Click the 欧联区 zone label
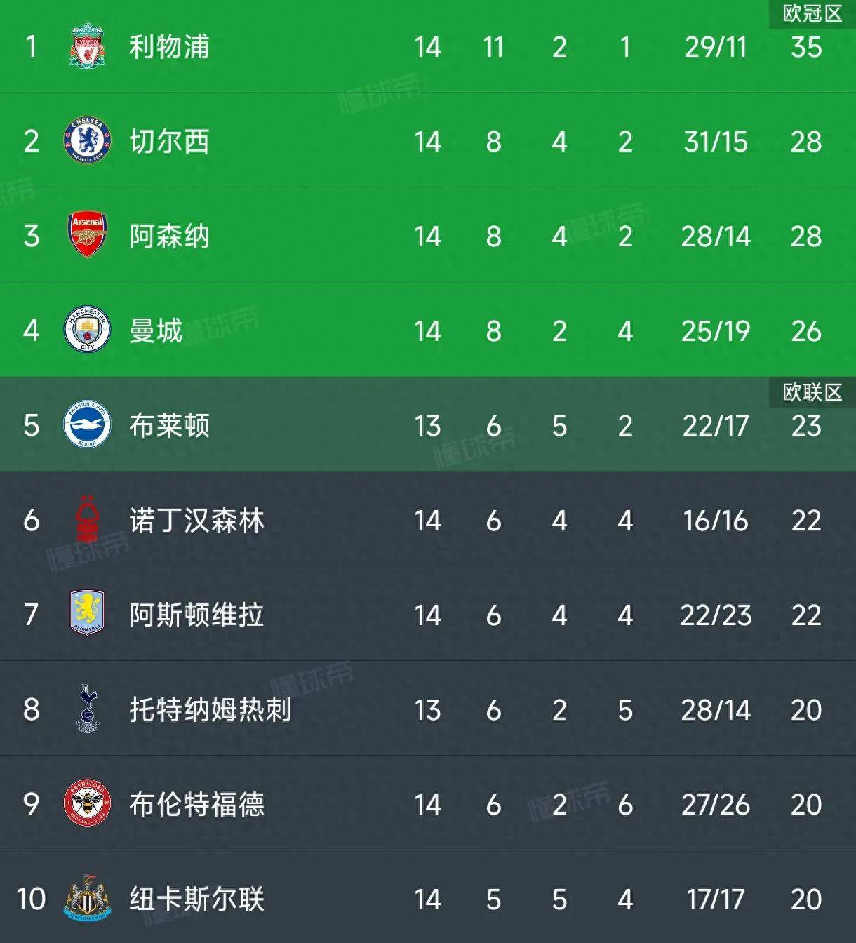This screenshot has height=943, width=856. point(812,392)
